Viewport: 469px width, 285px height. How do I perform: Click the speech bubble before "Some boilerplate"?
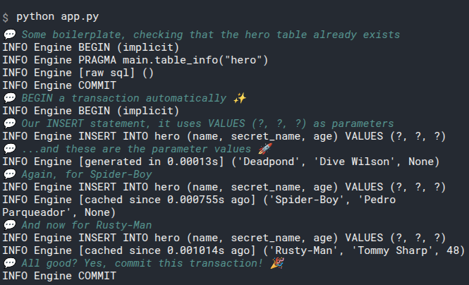(x=9, y=34)
